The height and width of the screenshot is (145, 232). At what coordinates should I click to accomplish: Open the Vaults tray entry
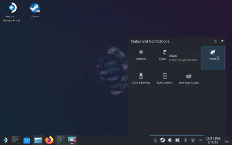pos(213,58)
